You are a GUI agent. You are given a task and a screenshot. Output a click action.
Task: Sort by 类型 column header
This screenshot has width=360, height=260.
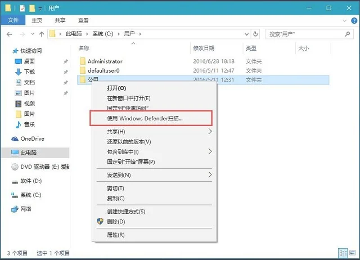(251, 48)
